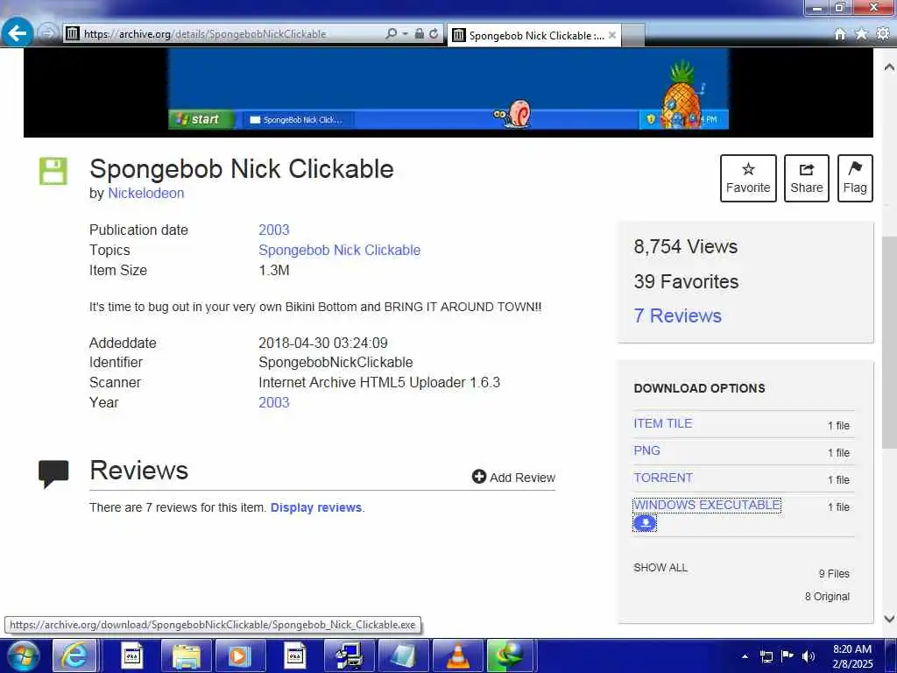Click the vertical scrollbar thumb

[889, 343]
